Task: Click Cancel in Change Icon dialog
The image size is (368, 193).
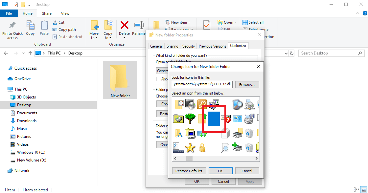Action: pos(247,171)
